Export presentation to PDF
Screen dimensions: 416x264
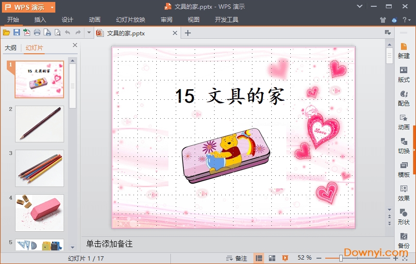[27, 32]
